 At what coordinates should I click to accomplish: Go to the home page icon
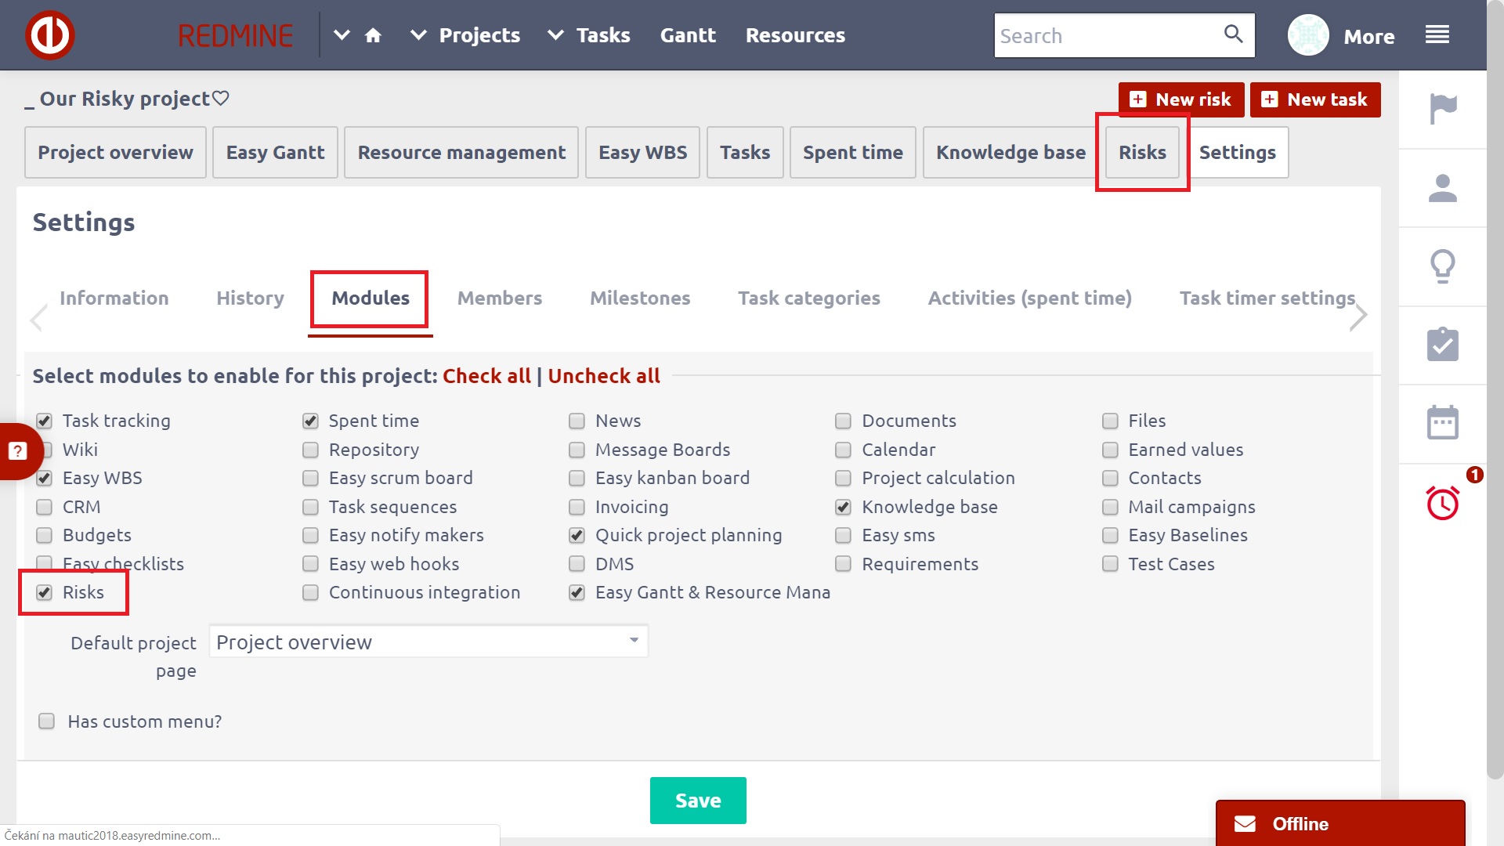[373, 35]
